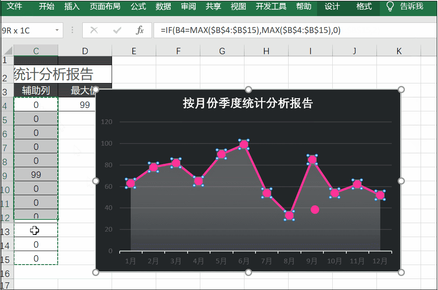
Task: Select column I header
Action: point(310,51)
